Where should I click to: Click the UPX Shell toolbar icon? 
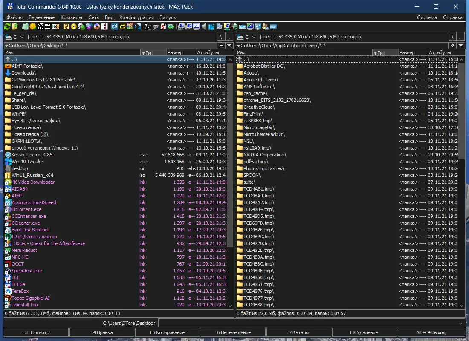tap(48, 26)
